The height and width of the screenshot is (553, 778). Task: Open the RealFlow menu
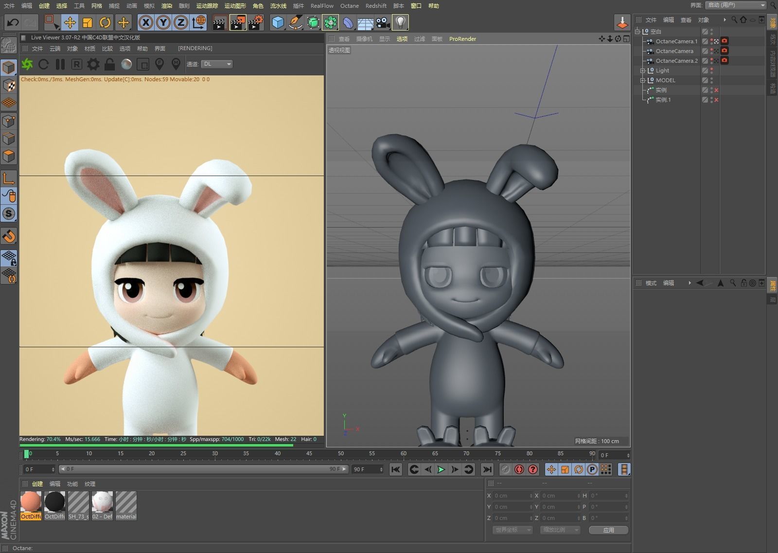click(x=322, y=6)
